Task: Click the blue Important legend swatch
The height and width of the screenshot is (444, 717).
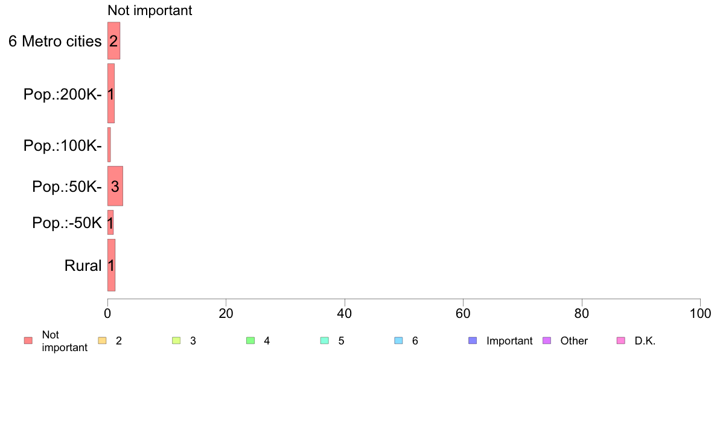Action: pos(473,341)
